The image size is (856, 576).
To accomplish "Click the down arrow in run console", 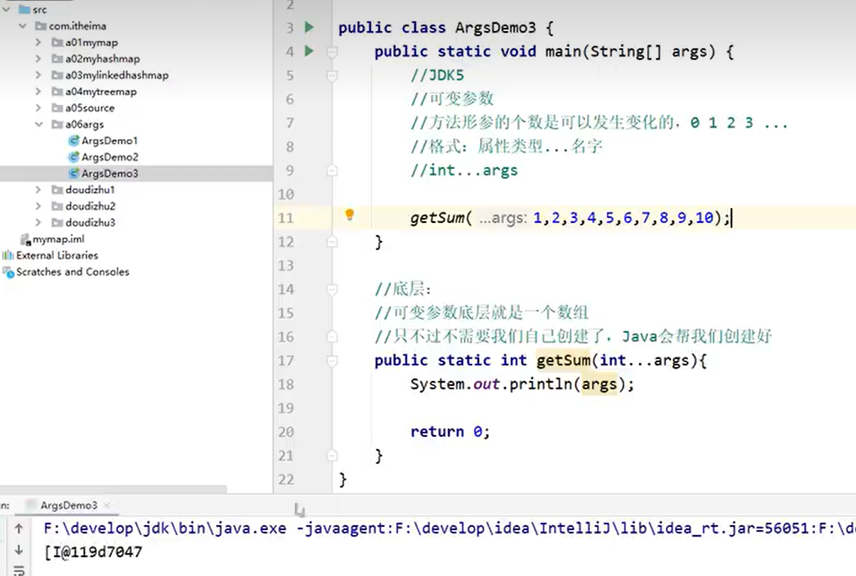I will pos(19,550).
